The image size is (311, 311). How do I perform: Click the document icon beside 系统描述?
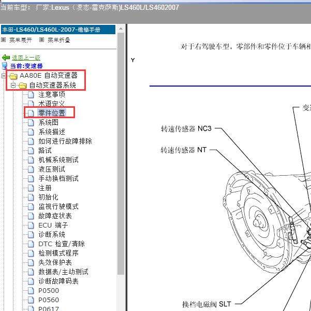[31, 132]
